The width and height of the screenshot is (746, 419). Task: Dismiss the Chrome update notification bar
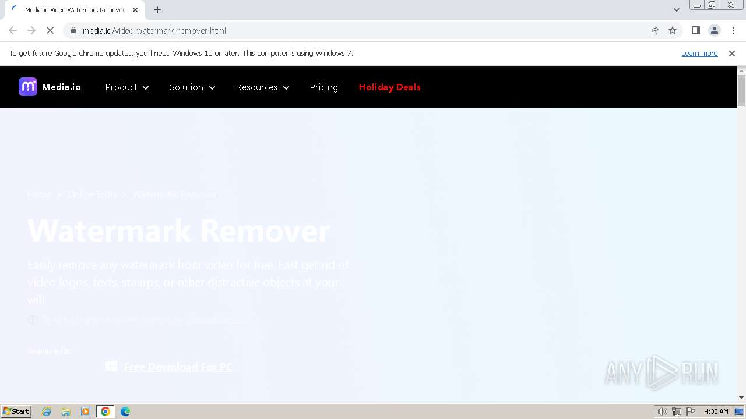point(732,53)
